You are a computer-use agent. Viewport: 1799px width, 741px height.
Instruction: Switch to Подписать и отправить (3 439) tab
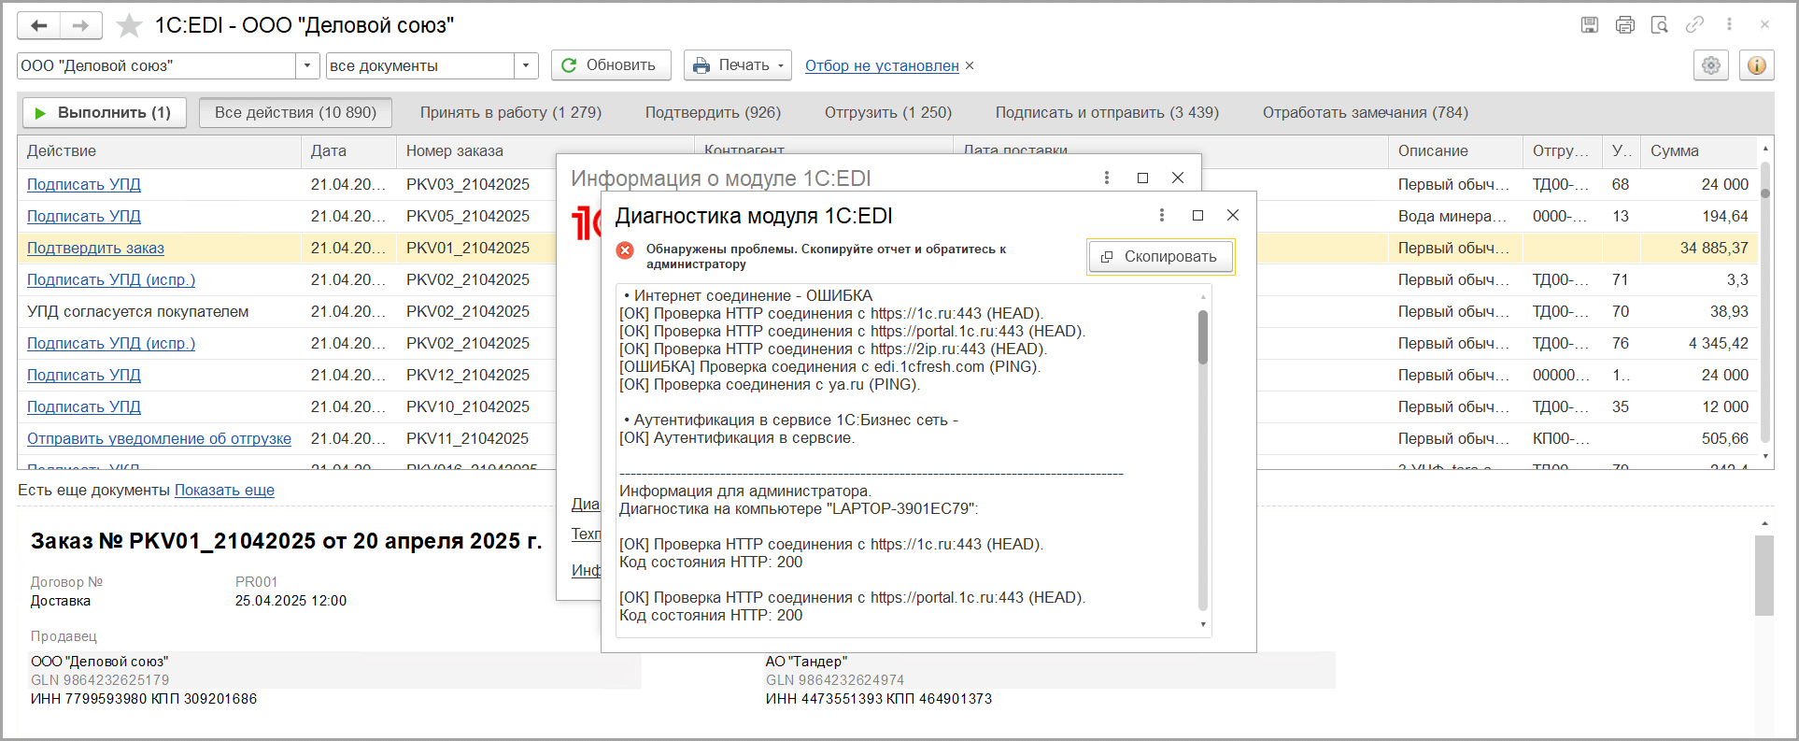(1107, 112)
